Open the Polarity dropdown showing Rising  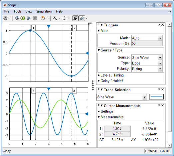point(147,69)
